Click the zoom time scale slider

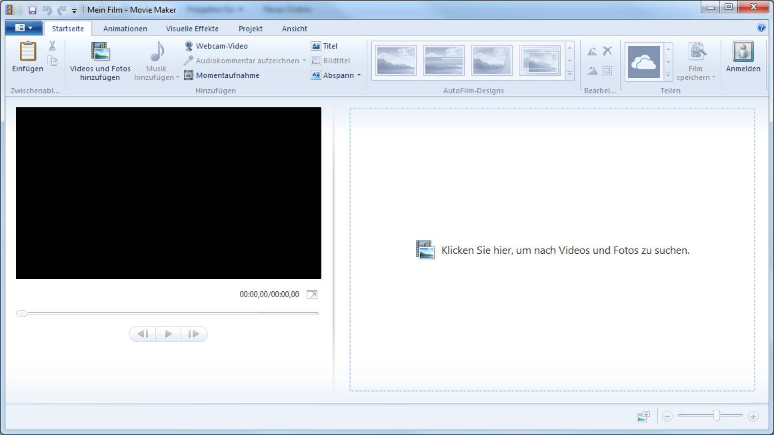pos(716,416)
